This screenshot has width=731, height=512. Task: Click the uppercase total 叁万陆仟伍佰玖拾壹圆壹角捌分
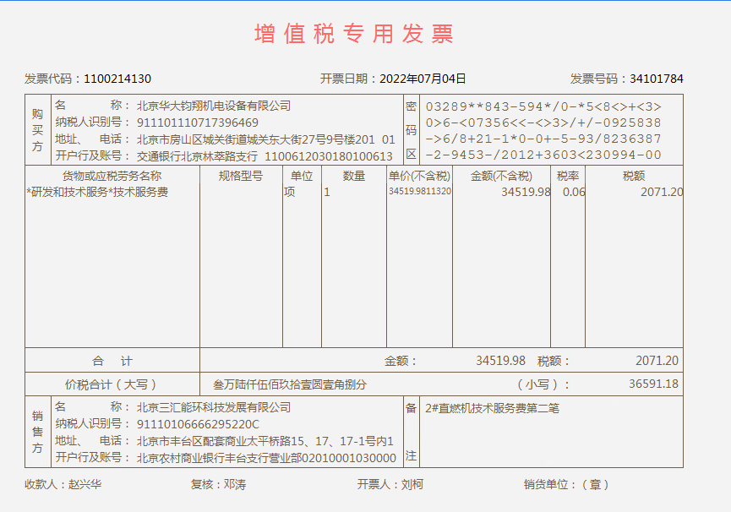pos(290,384)
